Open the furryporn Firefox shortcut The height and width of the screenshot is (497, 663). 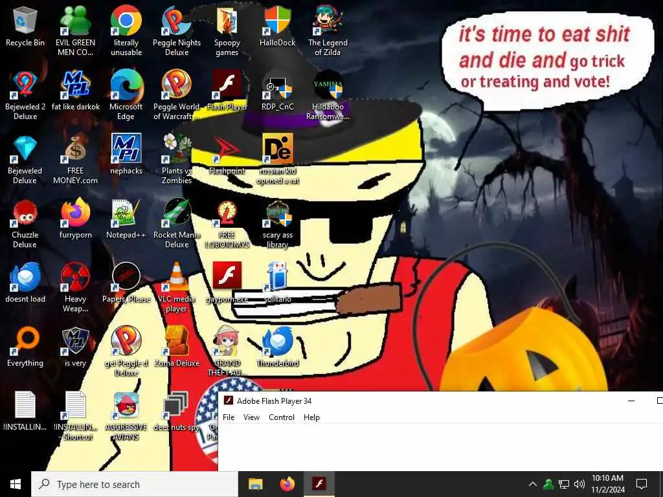75,218
